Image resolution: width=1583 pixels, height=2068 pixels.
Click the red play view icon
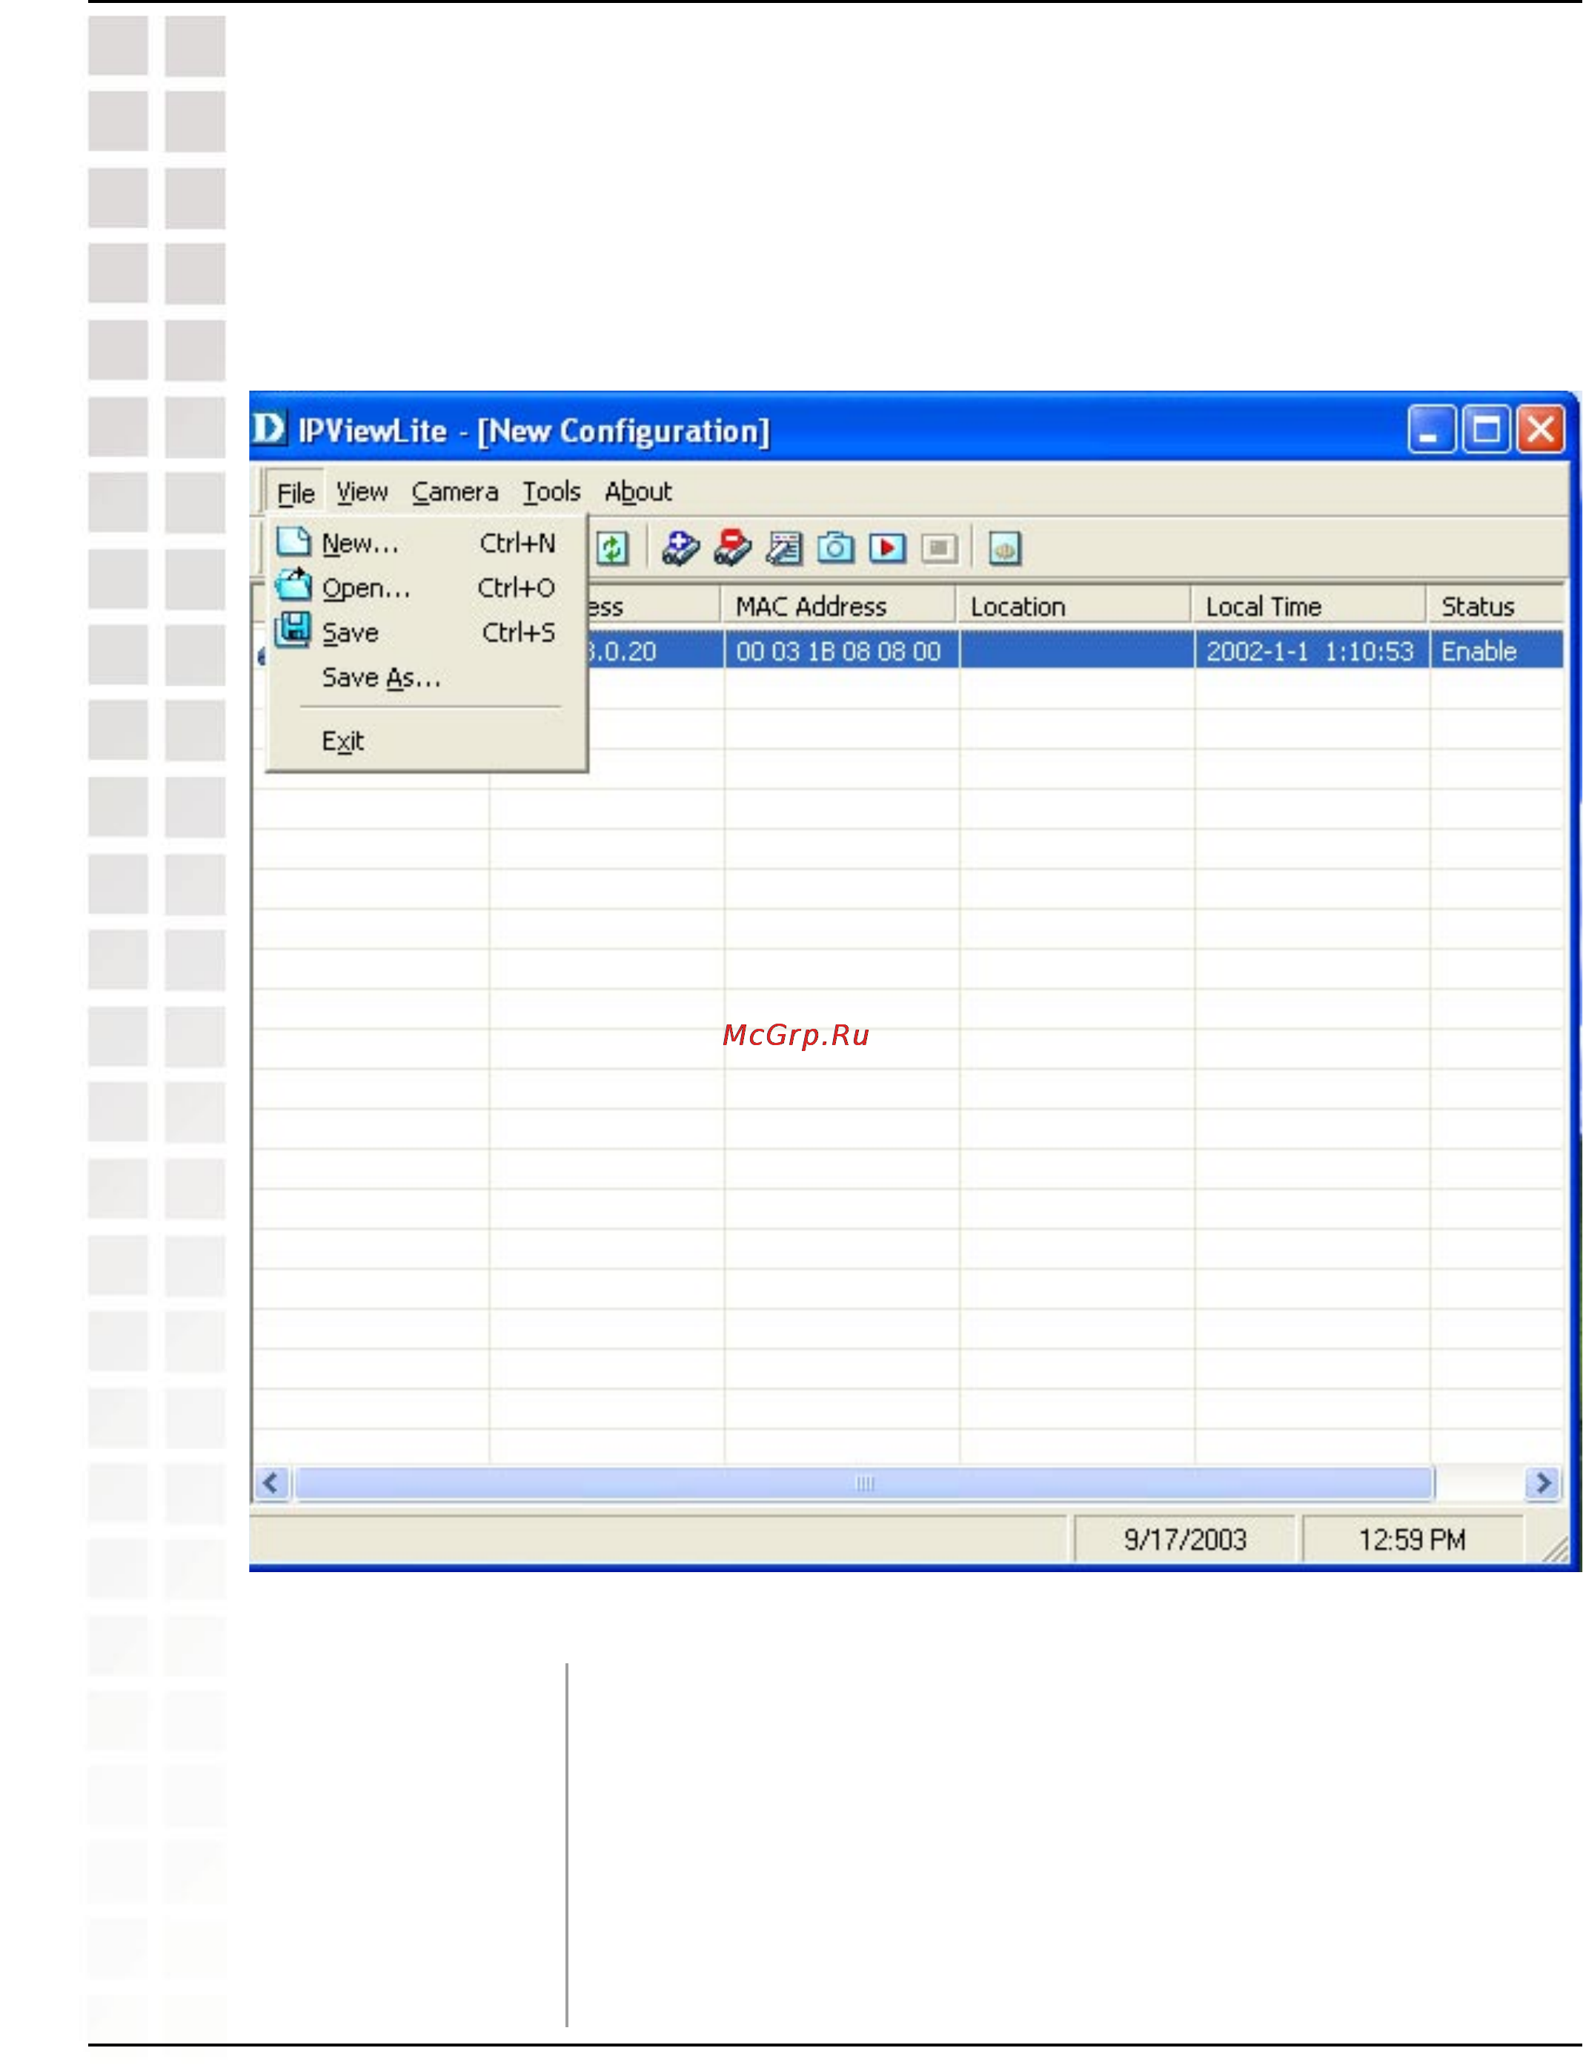click(x=888, y=549)
